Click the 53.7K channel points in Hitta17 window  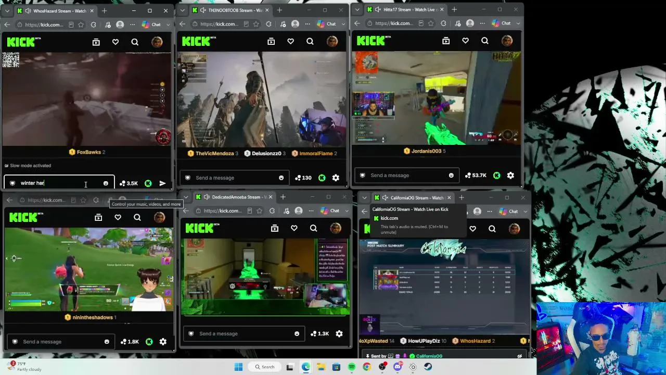[x=476, y=176]
